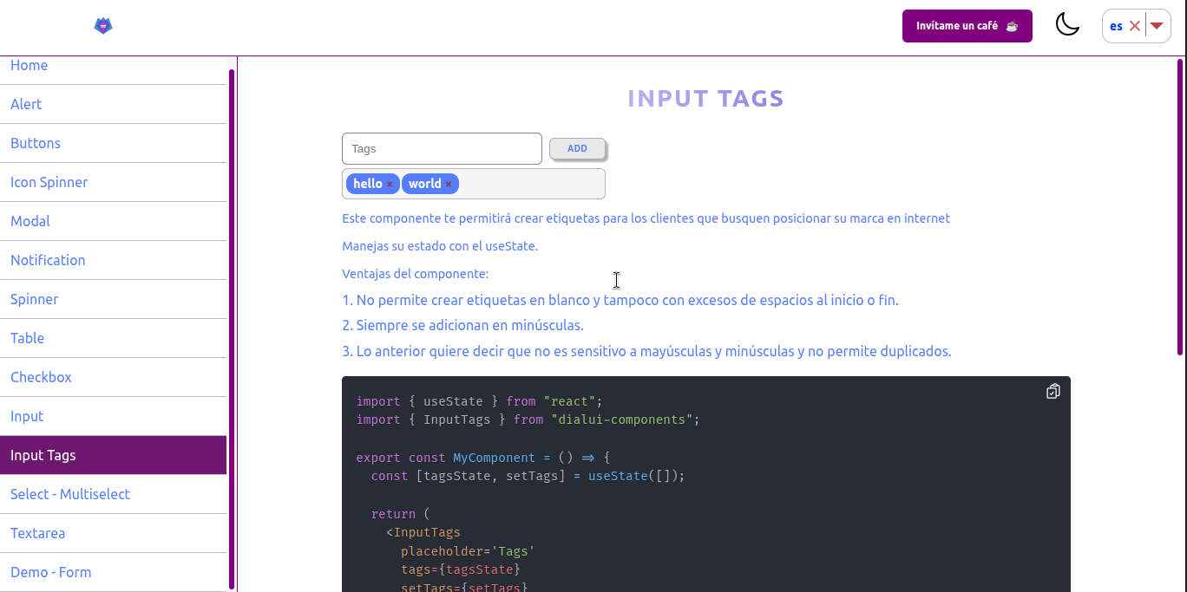This screenshot has height=592, width=1187.
Task: Remove the "world" tag
Action: 449,185
